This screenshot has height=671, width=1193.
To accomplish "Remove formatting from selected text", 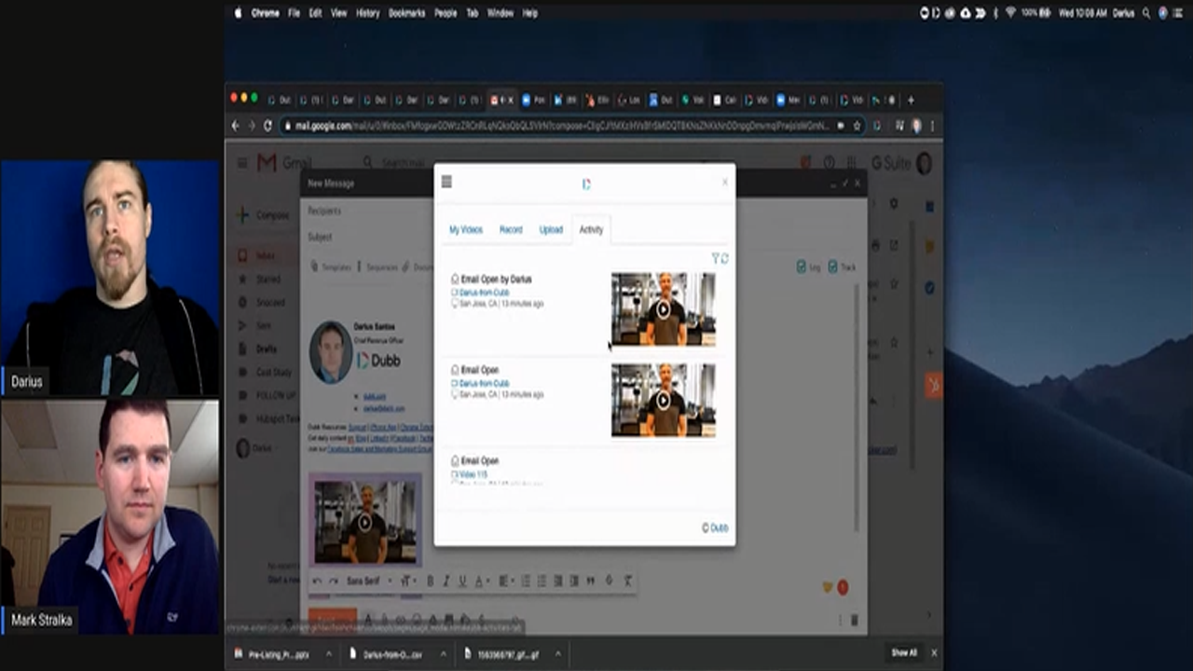I will pyautogui.click(x=628, y=581).
